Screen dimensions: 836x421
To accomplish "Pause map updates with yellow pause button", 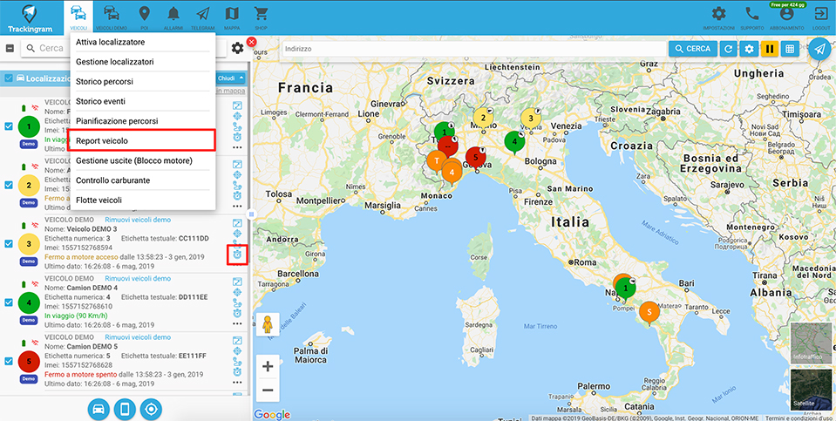I will click(x=770, y=49).
